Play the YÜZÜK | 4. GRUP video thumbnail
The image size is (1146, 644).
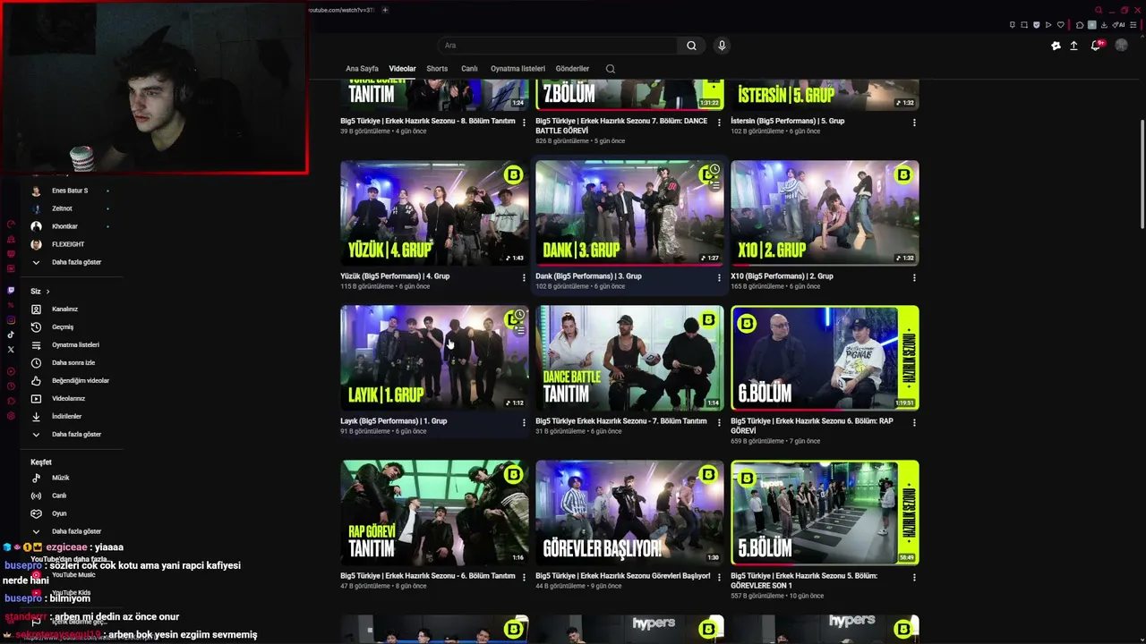[x=434, y=213]
